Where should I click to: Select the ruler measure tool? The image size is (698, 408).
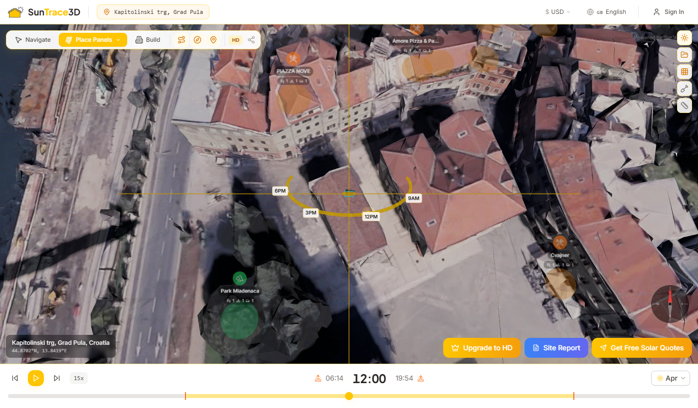684,105
